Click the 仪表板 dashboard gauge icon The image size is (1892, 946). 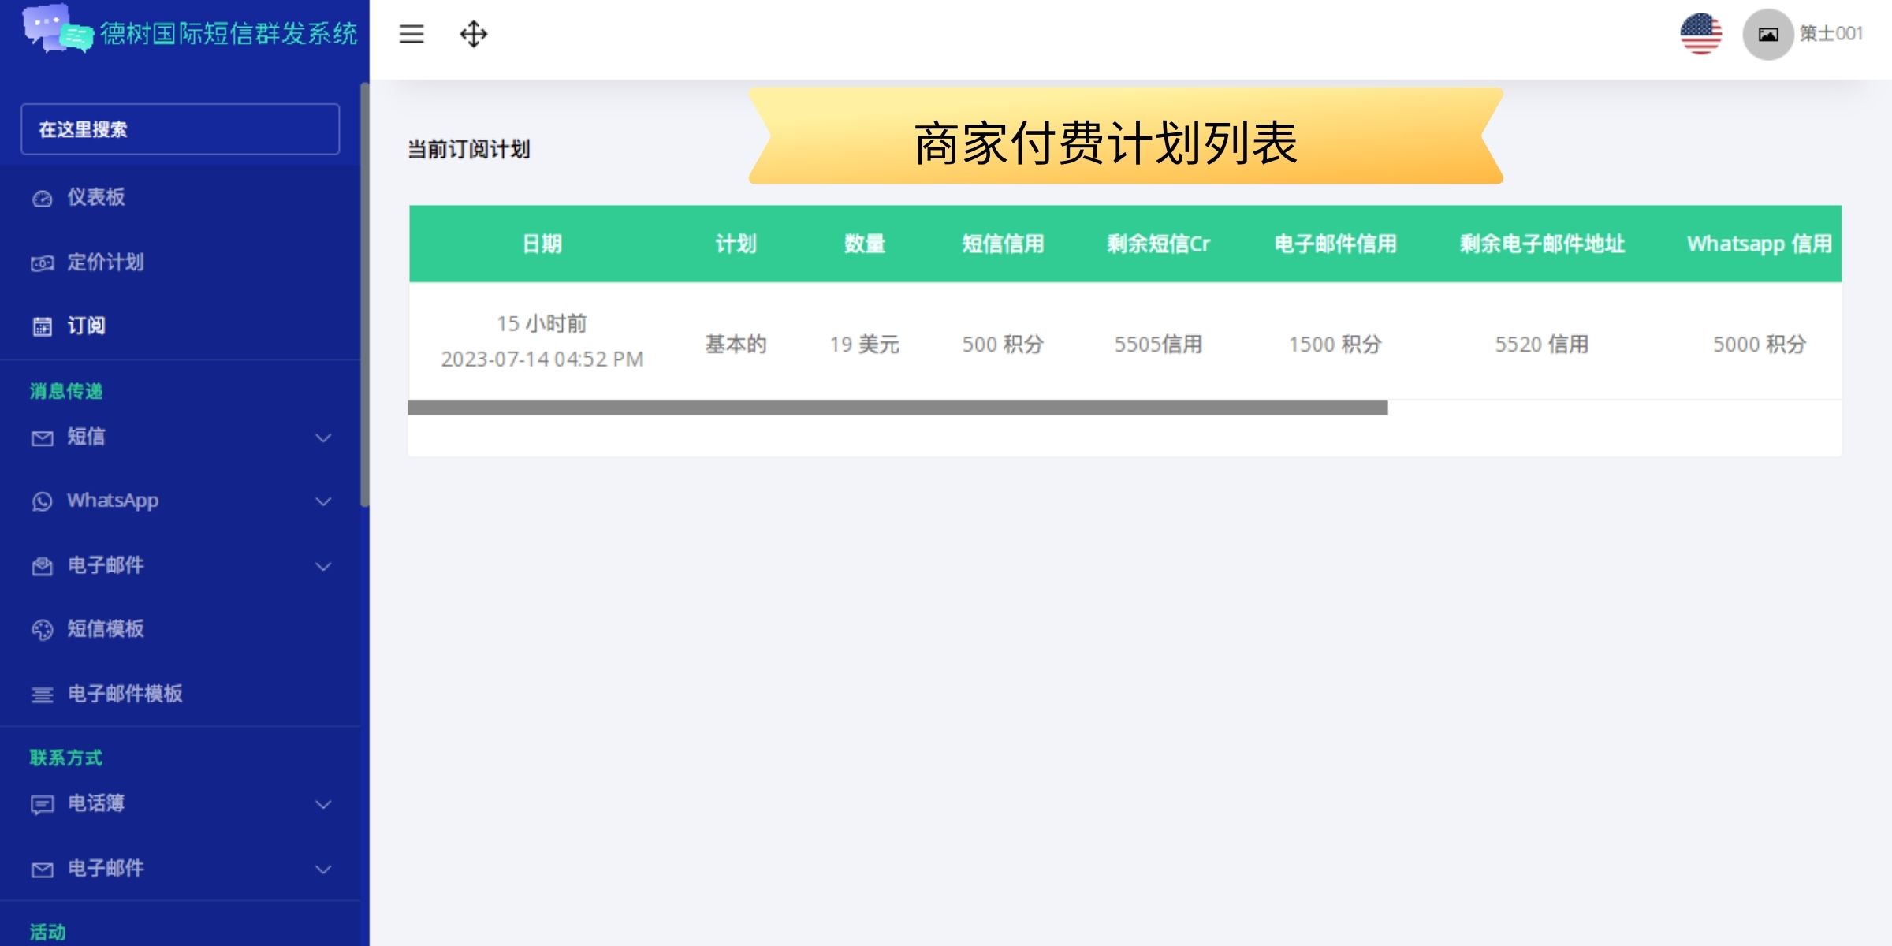(42, 199)
